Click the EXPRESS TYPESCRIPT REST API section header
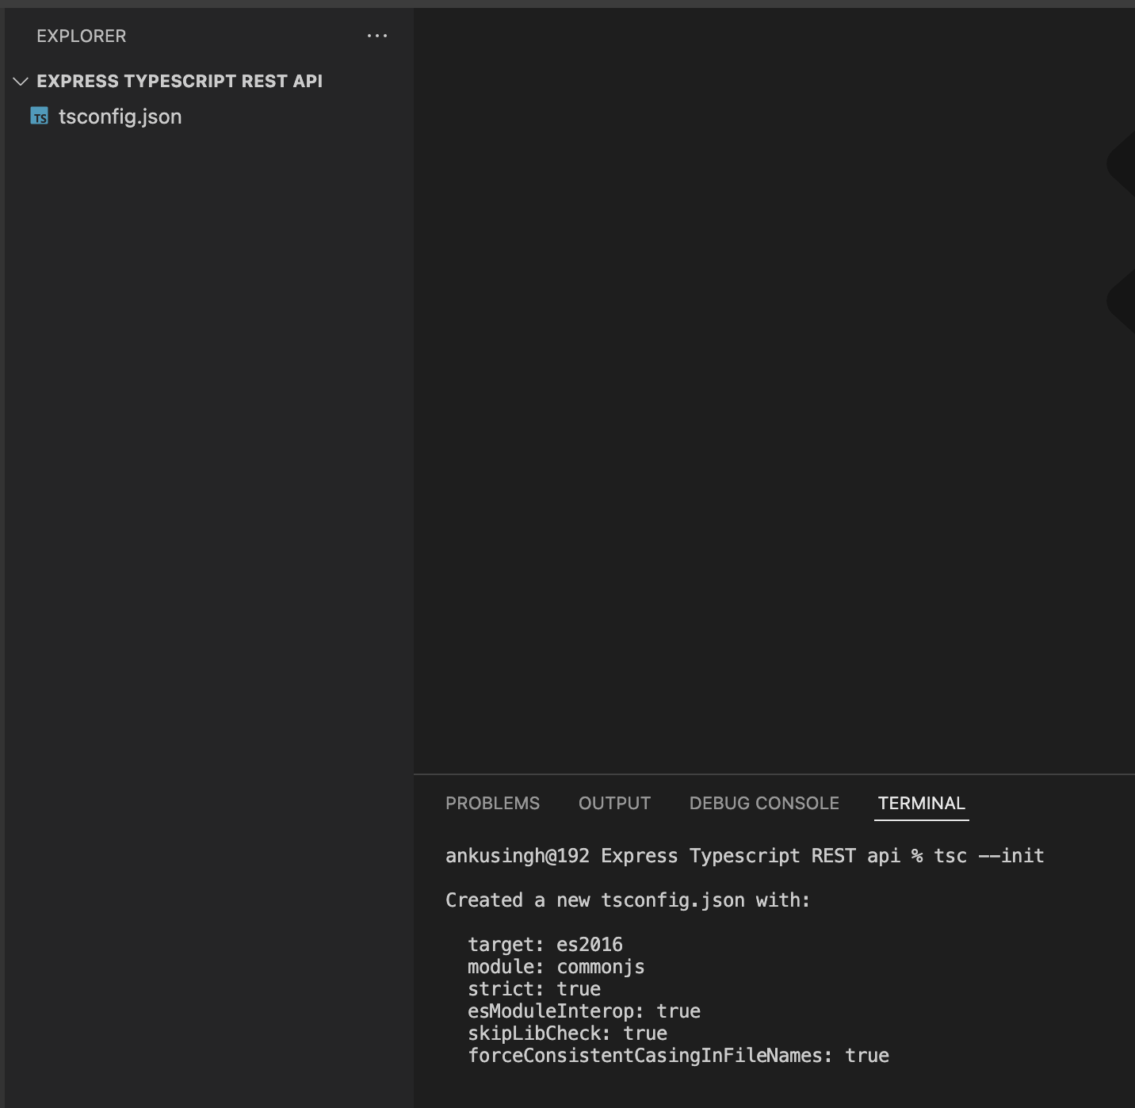 click(x=179, y=81)
